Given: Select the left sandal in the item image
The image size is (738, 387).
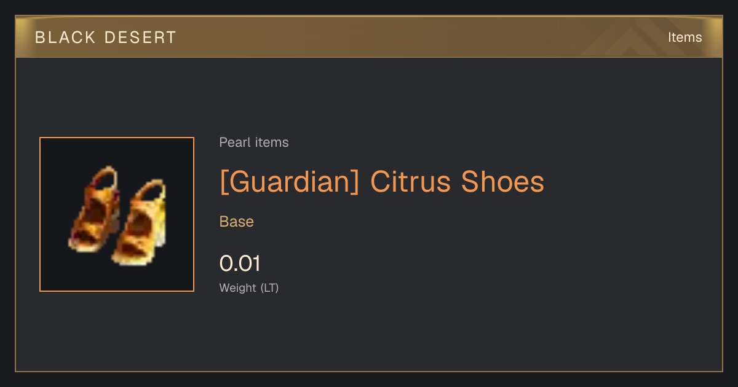Looking at the screenshot, I should (x=93, y=209).
